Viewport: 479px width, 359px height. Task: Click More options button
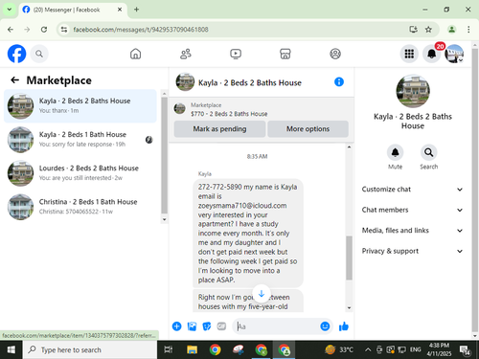[308, 129]
